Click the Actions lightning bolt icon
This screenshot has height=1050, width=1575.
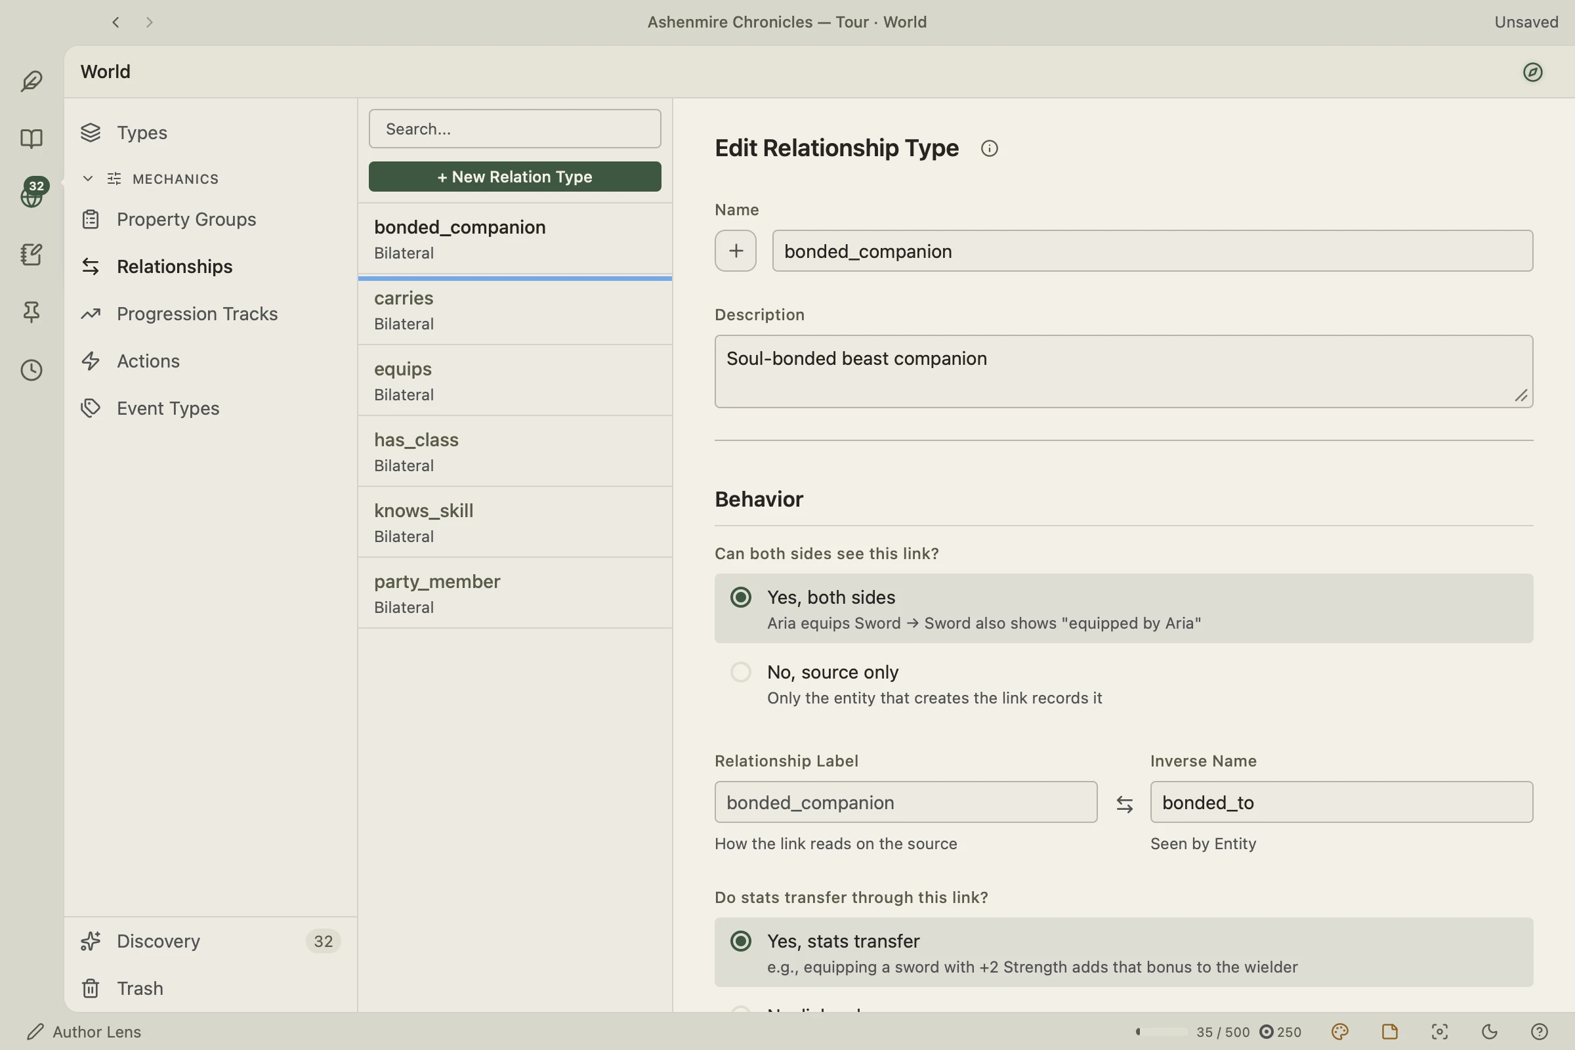pyautogui.click(x=91, y=361)
